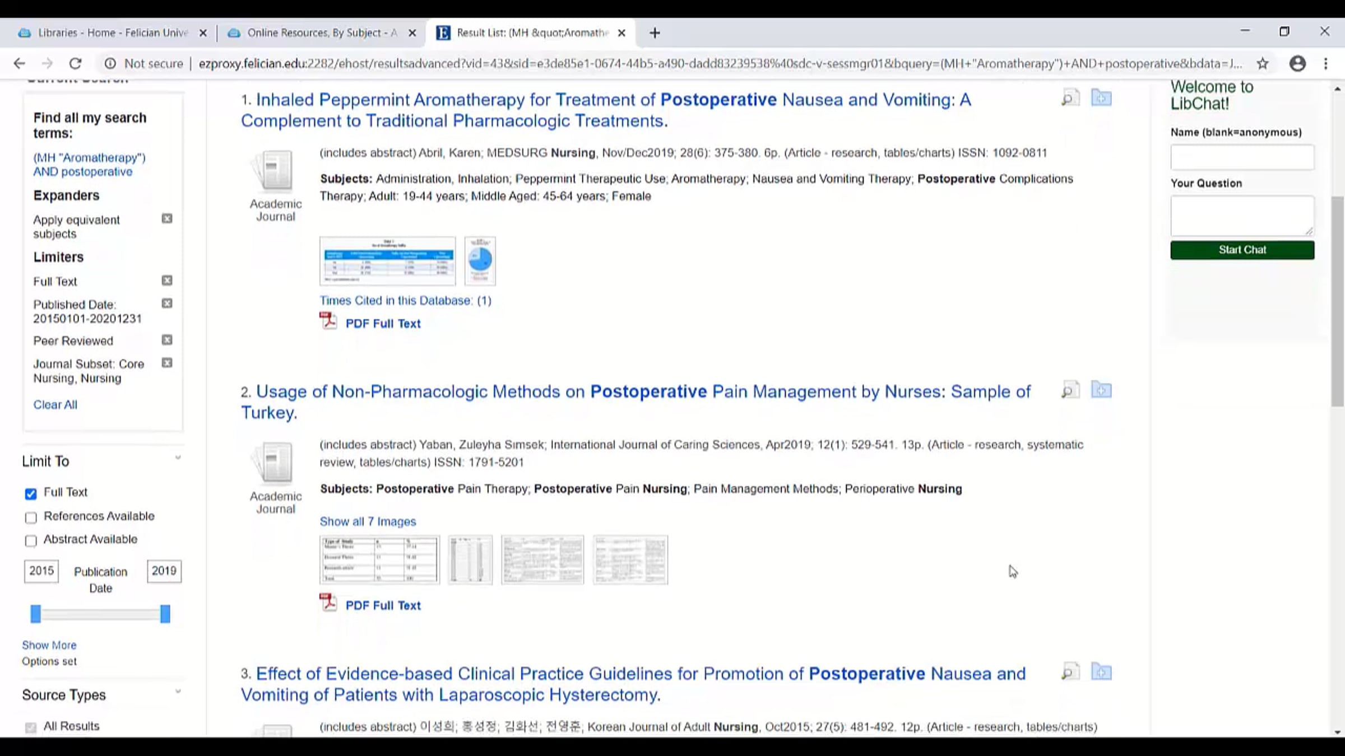Add result 2 to folder icon
This screenshot has width=1345, height=756.
point(1101,390)
